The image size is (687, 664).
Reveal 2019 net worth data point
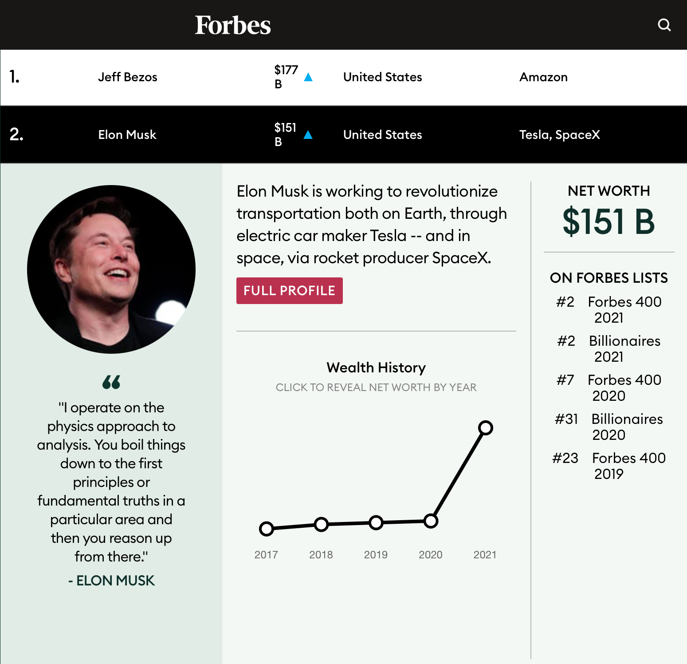[x=376, y=522]
